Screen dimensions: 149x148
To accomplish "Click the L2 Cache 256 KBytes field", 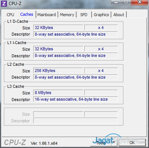I will 58,71.
